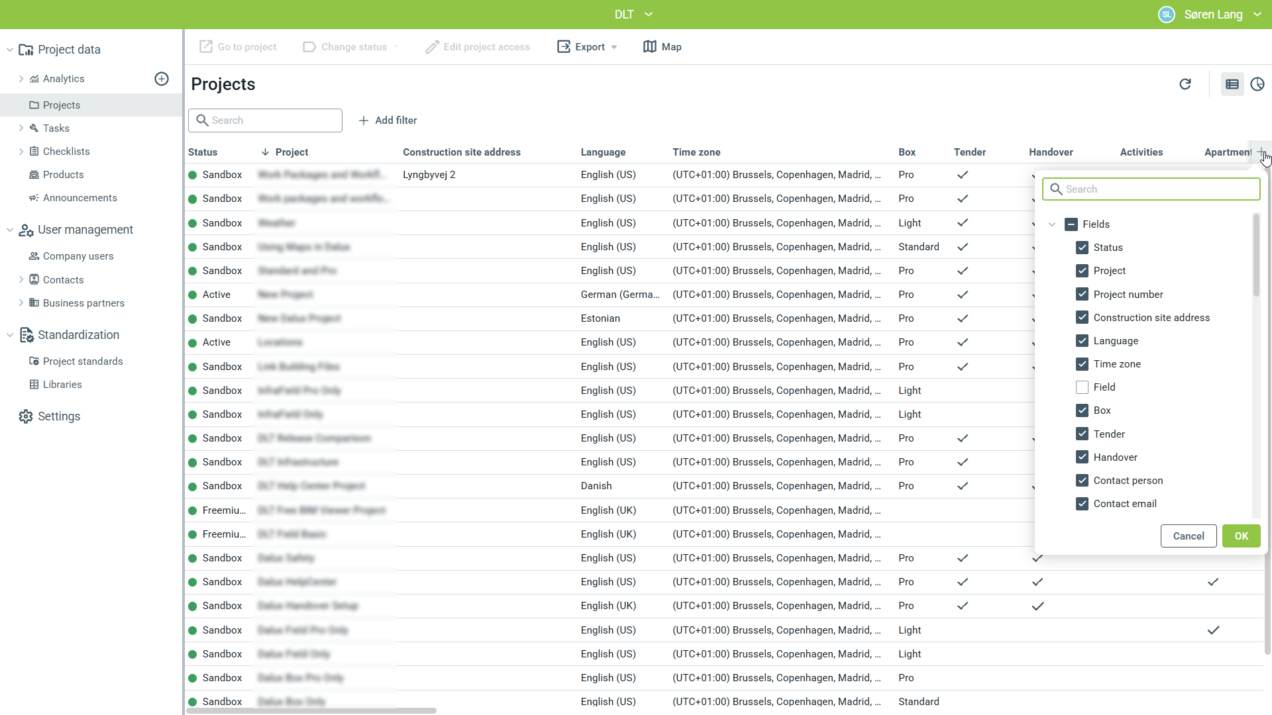1272x715 pixels.
Task: Open Settings gear in sidebar
Action: [26, 416]
